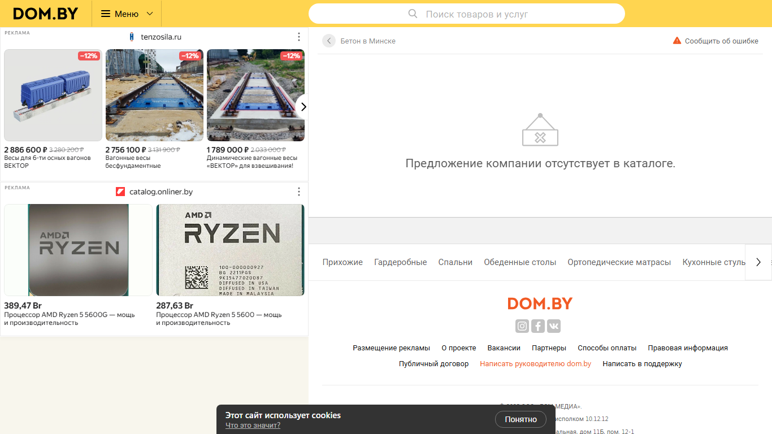Image resolution: width=772 pixels, height=434 pixels.
Task: Open the Меню hamburger menu
Action: 127,14
